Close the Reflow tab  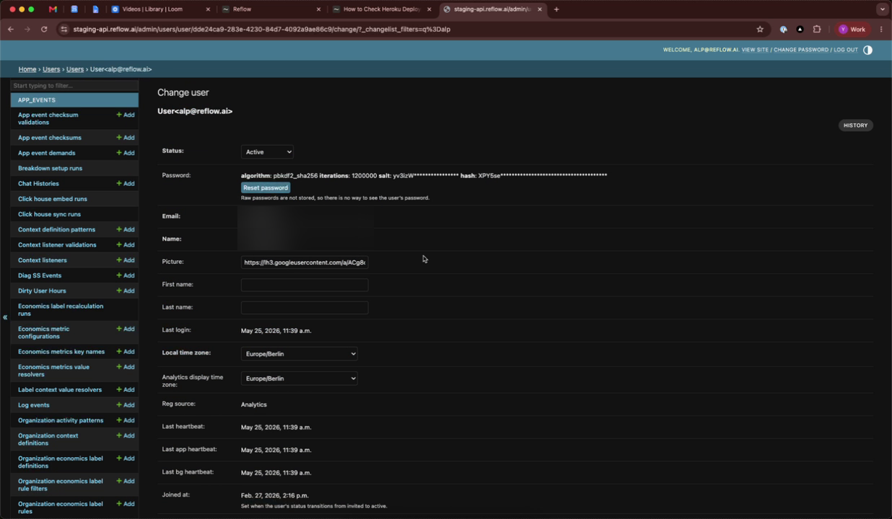point(319,9)
